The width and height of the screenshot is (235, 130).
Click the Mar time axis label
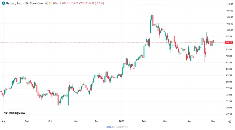(x=165, y=121)
